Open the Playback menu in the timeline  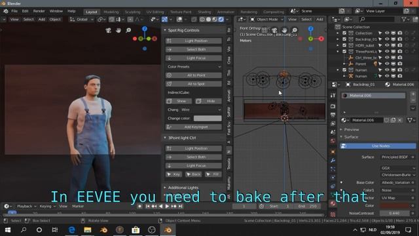coord(26,206)
